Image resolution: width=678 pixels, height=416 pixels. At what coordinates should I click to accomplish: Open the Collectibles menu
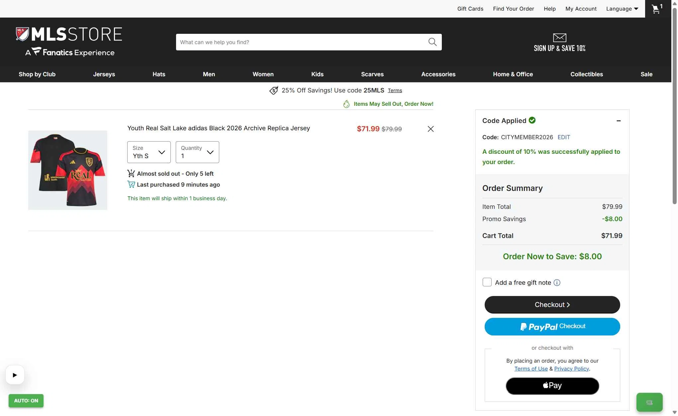pos(587,74)
